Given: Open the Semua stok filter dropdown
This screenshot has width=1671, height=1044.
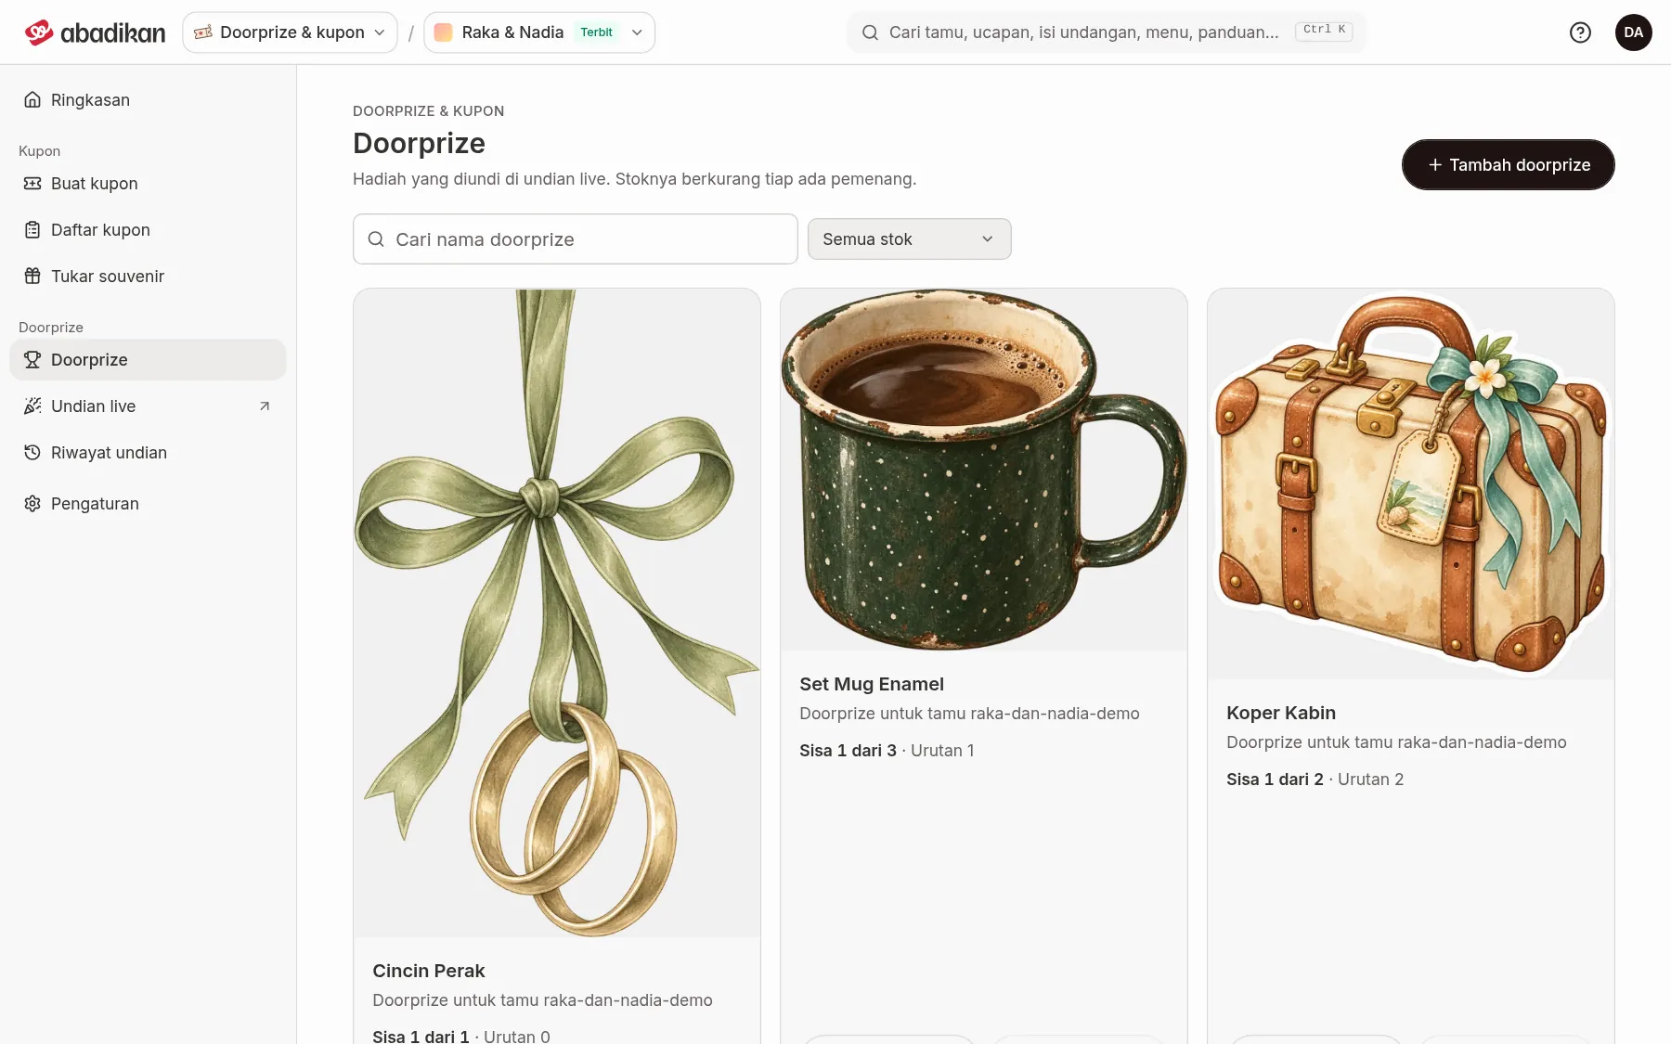Looking at the screenshot, I should [909, 239].
